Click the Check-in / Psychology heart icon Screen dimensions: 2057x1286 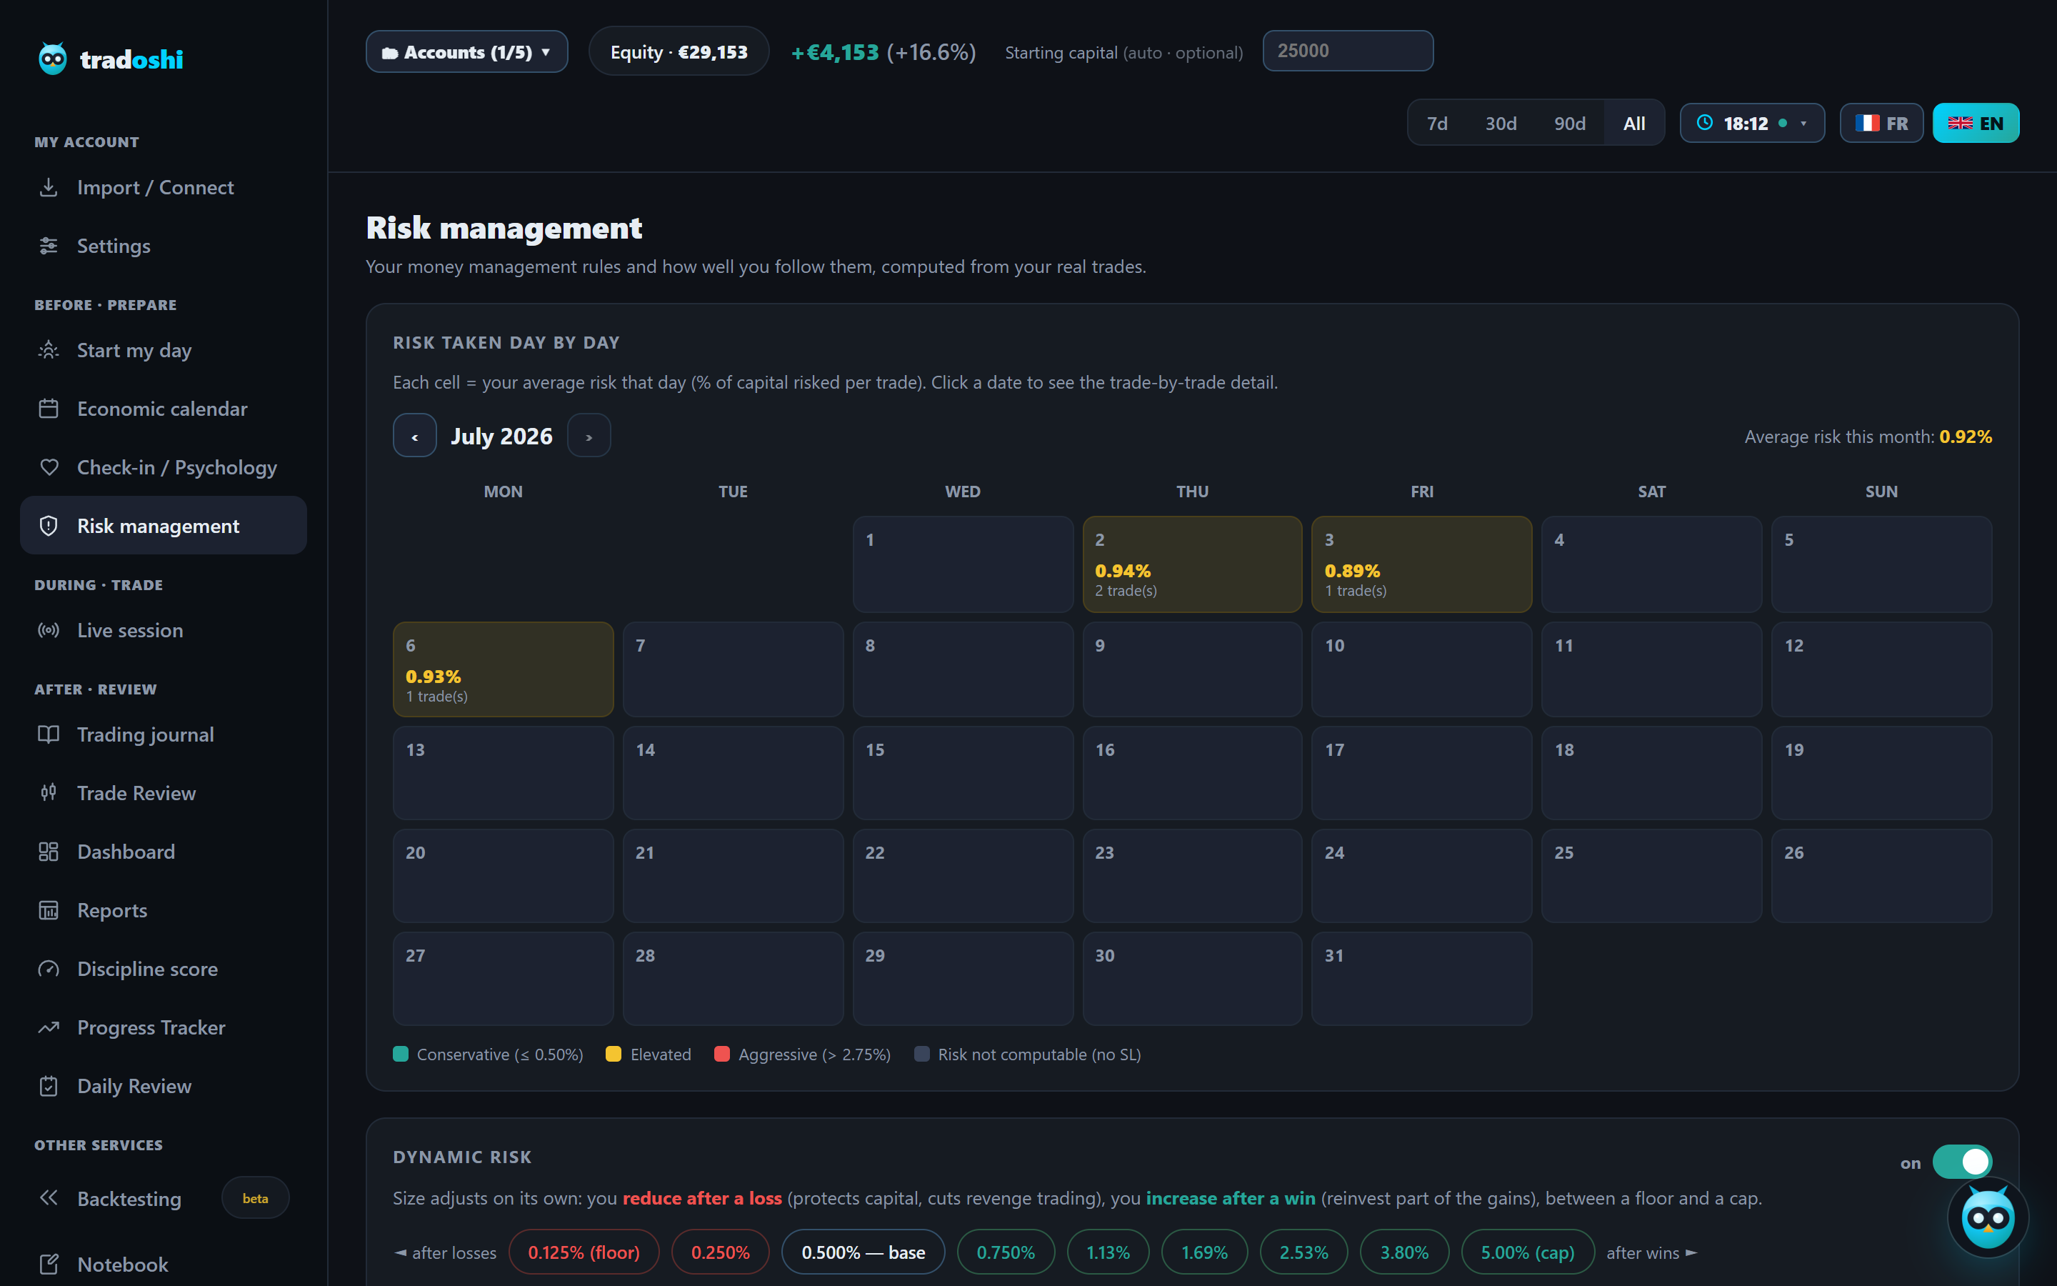click(49, 468)
